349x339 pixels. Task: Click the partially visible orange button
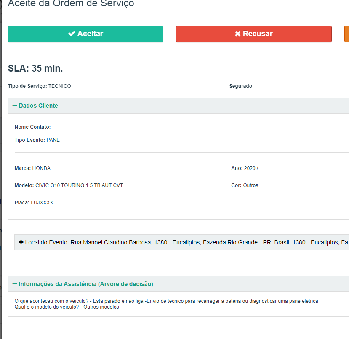346,34
